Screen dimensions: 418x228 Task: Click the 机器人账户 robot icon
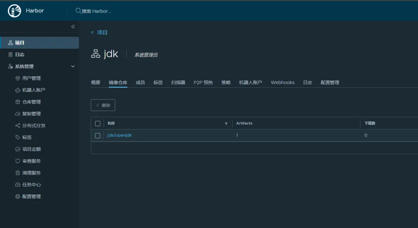(17, 90)
